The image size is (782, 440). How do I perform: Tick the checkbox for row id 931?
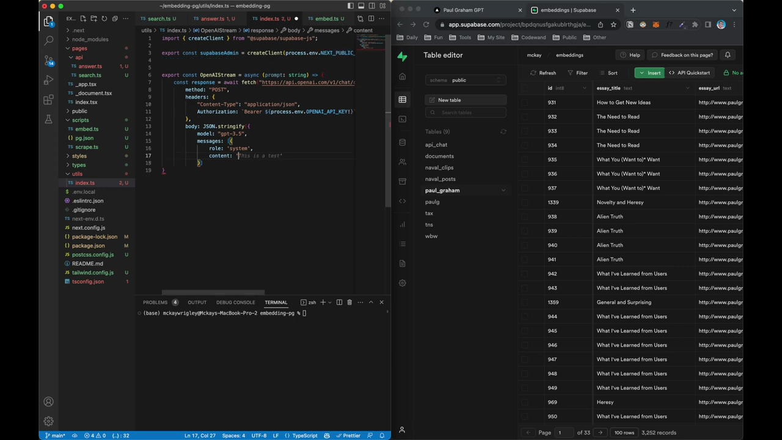[x=525, y=103]
